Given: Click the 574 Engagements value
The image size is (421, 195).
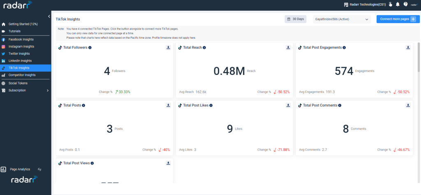Looking at the screenshot, I should [x=344, y=71].
